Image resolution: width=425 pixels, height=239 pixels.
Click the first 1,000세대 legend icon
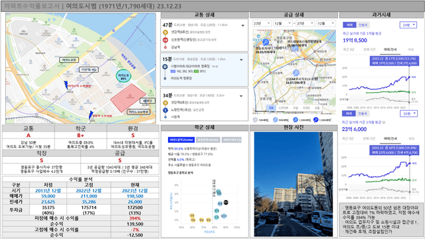coord(296,120)
